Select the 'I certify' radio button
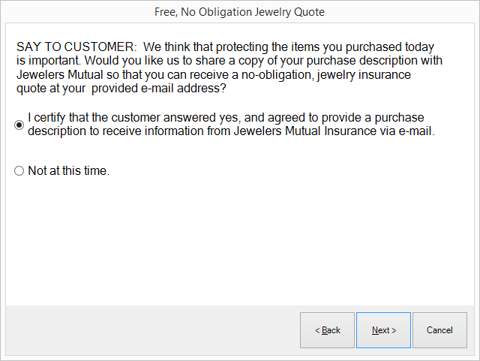The height and width of the screenshot is (361, 480). (x=19, y=125)
